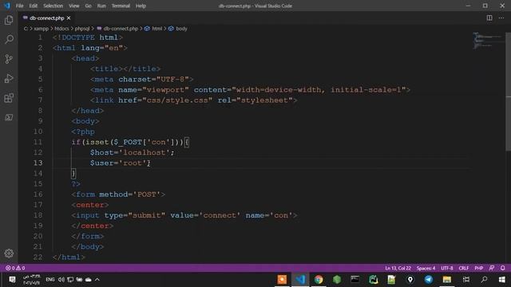
Task: Open the terminal window from taskbar
Action: coord(355,279)
